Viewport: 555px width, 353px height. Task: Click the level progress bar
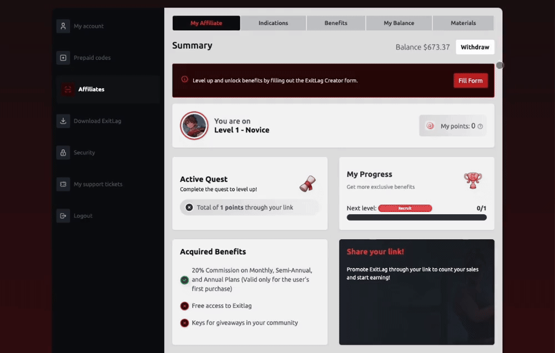pos(417,218)
